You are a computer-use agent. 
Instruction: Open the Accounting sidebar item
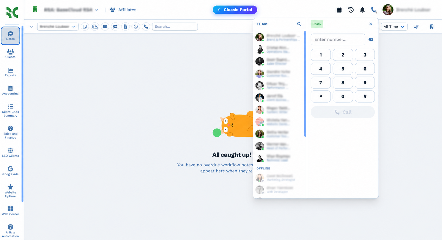pos(10,90)
